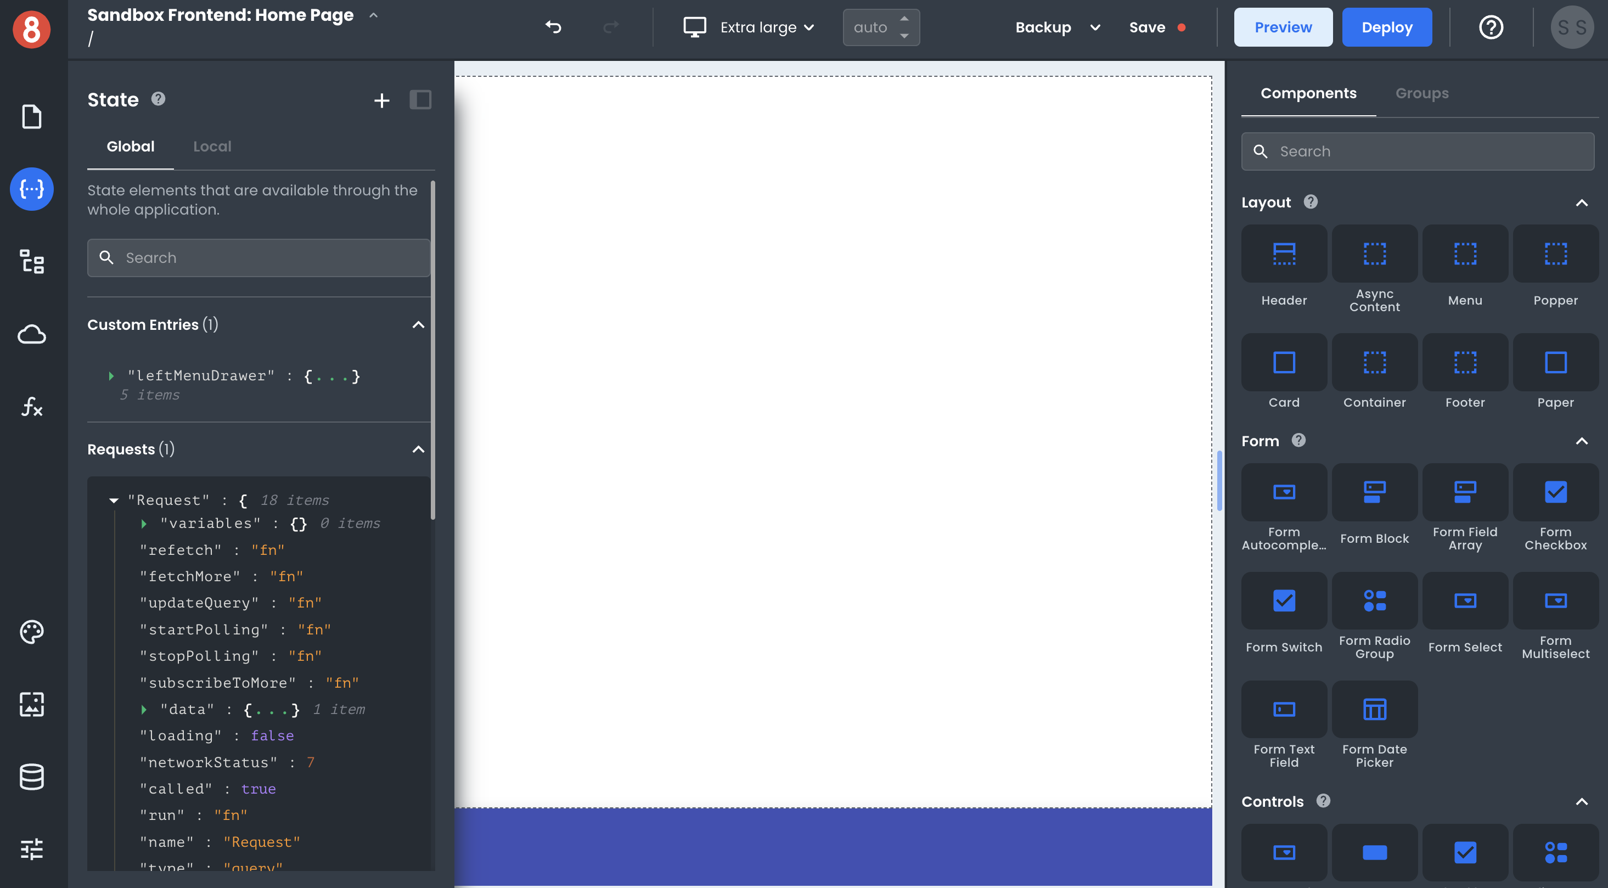Open the Functions (fx) sidebar icon
The image size is (1608, 888).
pyautogui.click(x=31, y=407)
